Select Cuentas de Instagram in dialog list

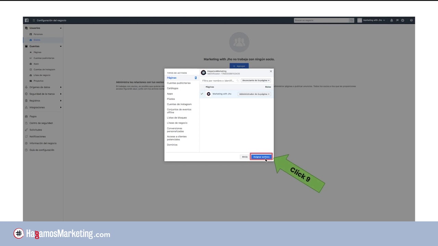pyautogui.click(x=179, y=104)
